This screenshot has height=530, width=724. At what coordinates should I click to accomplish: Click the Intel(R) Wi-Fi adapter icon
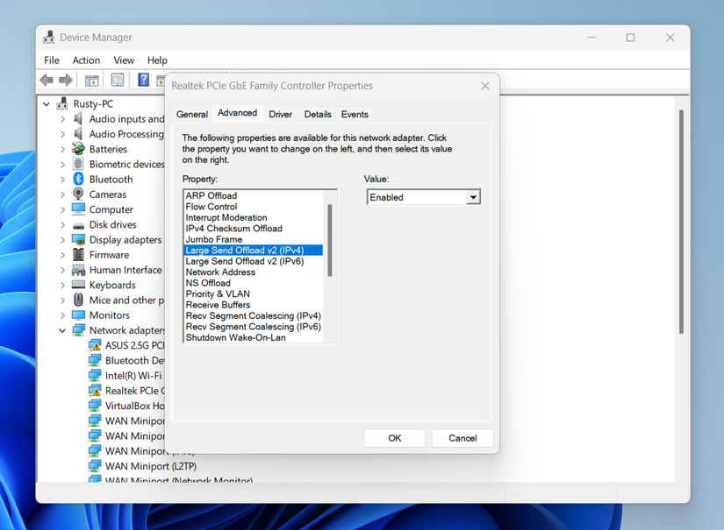[x=95, y=375]
